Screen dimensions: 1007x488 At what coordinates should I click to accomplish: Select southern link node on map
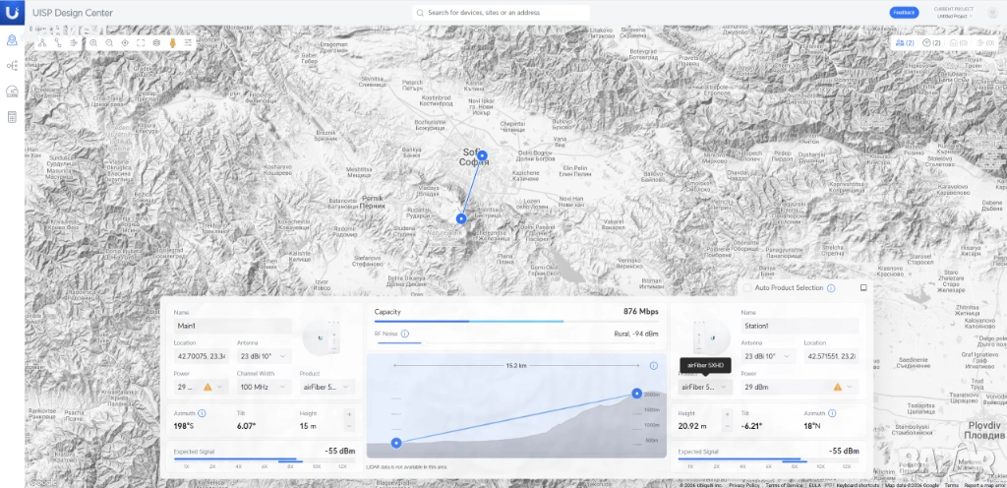(x=461, y=219)
